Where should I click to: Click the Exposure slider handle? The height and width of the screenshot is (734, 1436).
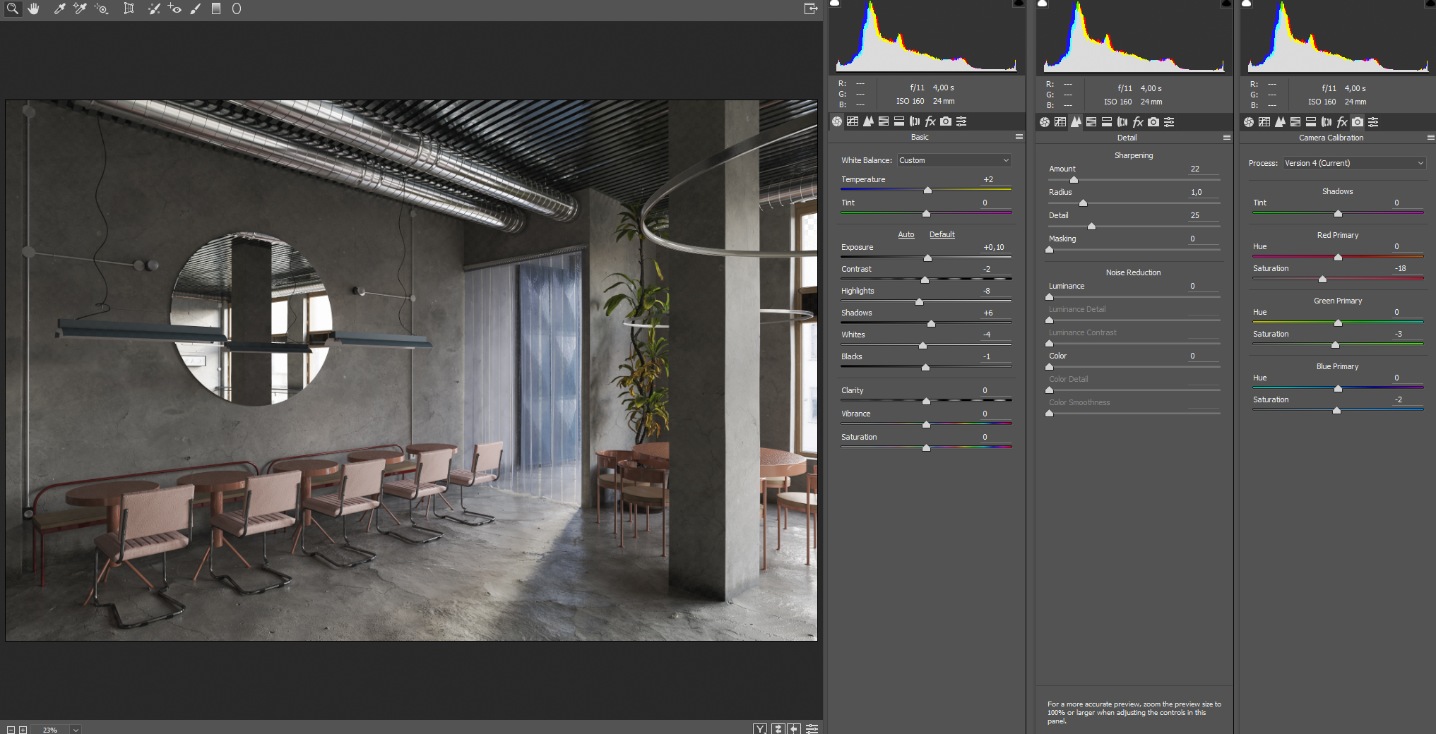[927, 258]
